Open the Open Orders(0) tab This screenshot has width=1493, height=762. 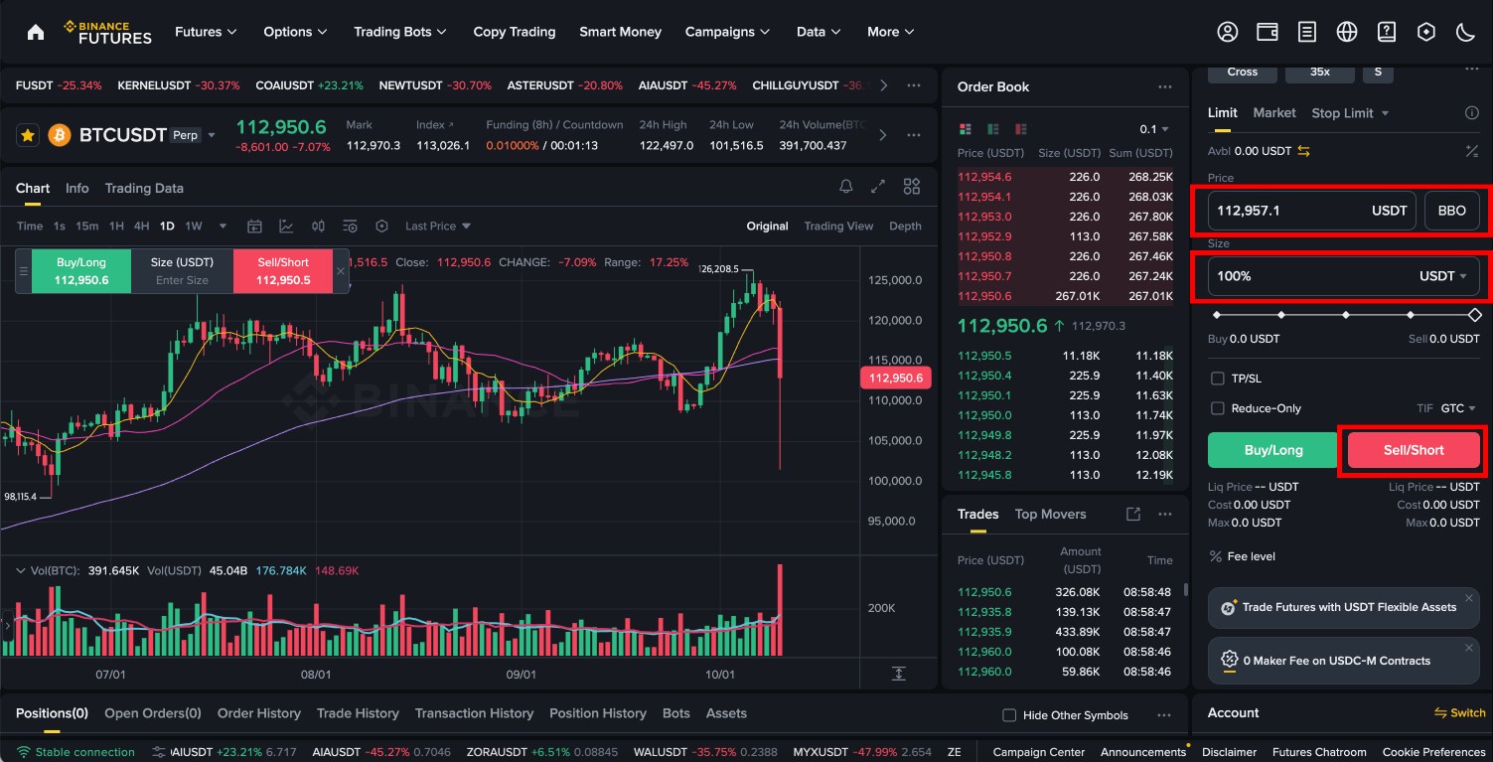[153, 713]
